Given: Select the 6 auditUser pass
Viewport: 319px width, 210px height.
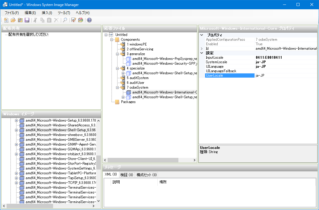Looking at the screenshot, I should click(136, 83).
